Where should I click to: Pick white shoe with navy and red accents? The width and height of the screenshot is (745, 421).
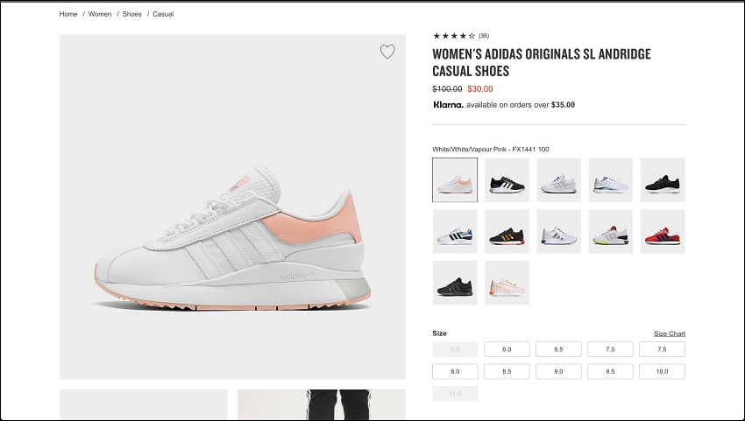tap(559, 231)
